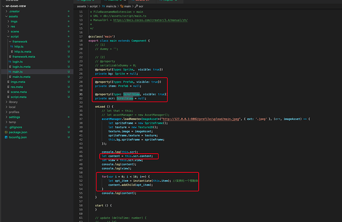Open login.ts from the file tree
The image size is (342, 222).
pyautogui.click(x=18, y=61)
